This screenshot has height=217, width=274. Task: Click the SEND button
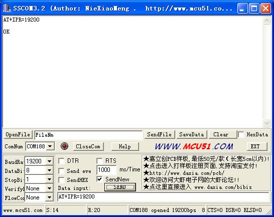pyautogui.click(x=120, y=187)
